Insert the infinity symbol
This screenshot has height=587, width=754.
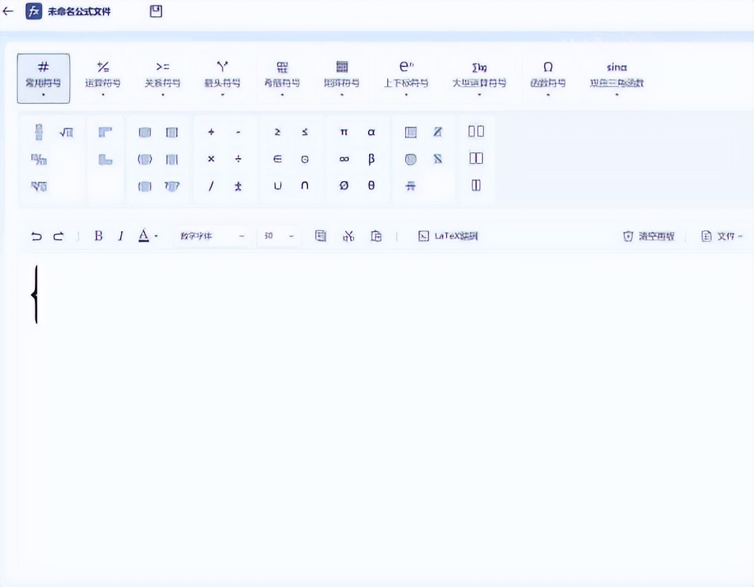pyautogui.click(x=343, y=159)
